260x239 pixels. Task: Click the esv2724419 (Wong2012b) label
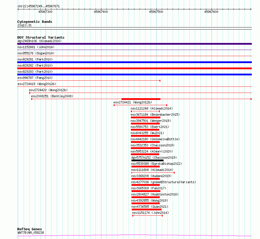[37, 84]
